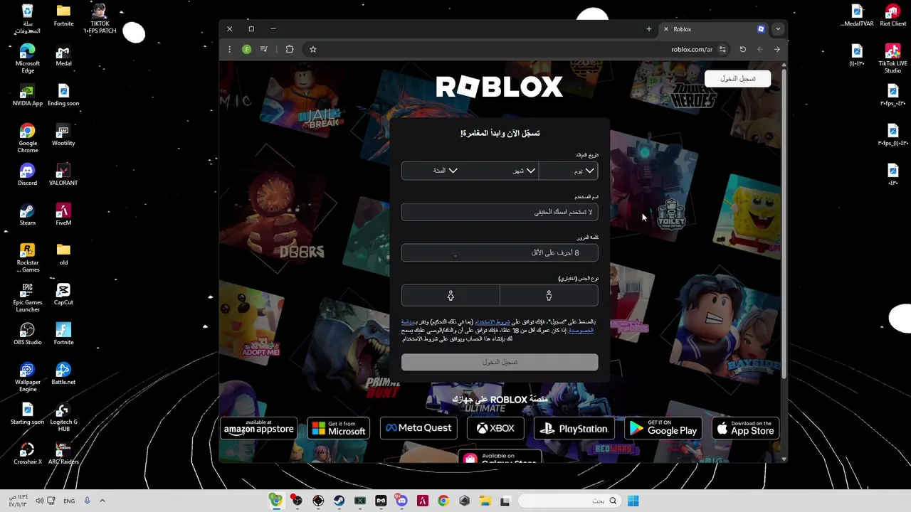911x512 pixels.
Task: Open 'Get it from Microsoft' badge
Action: coord(338,428)
